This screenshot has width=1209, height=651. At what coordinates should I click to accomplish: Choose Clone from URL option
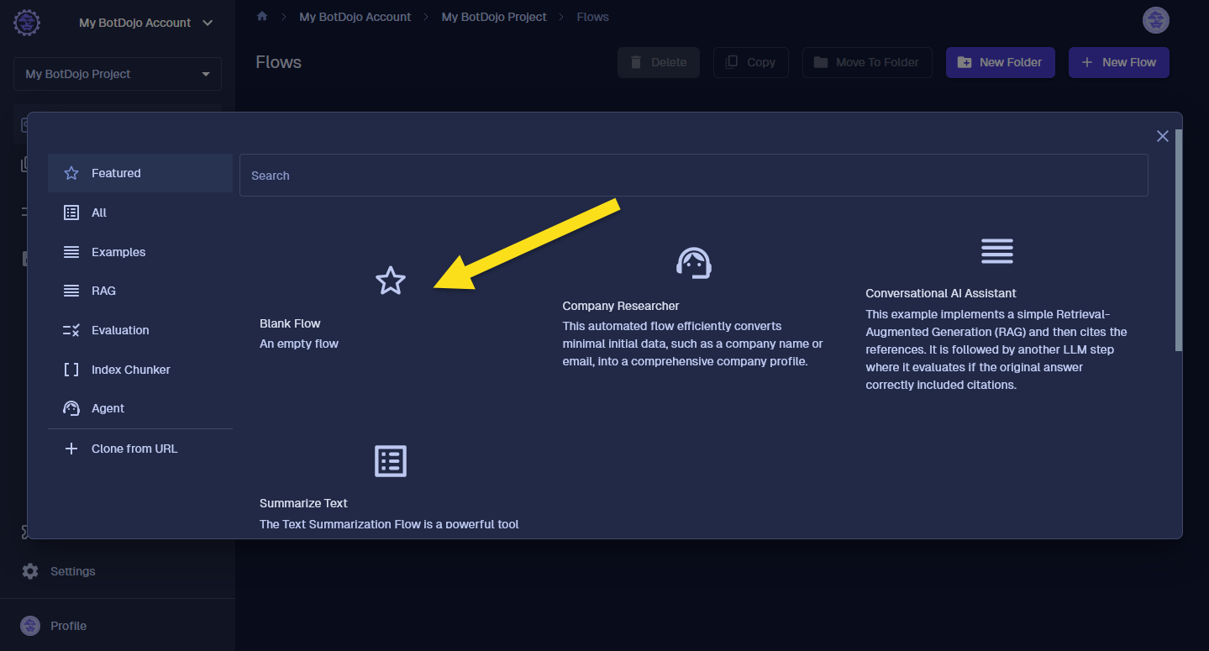140,449
